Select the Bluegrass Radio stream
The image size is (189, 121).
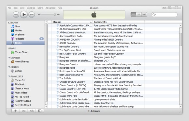(113, 68)
